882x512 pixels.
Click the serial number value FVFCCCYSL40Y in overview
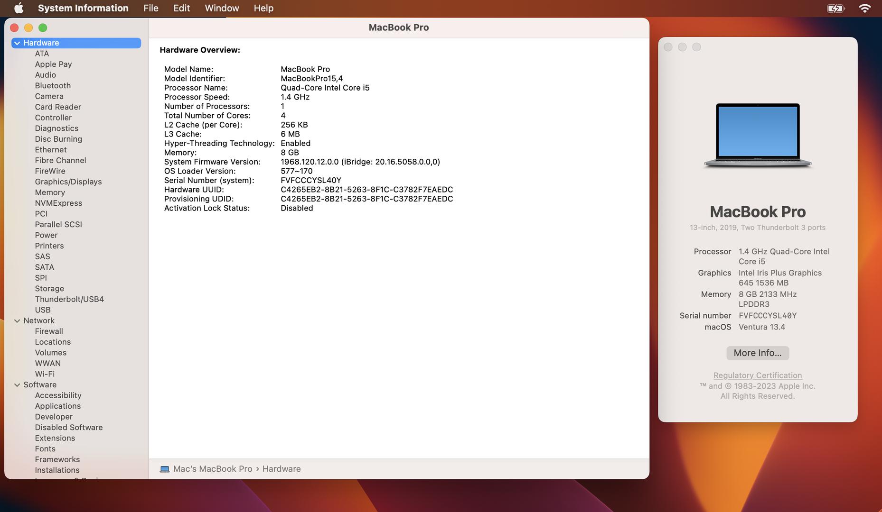(x=311, y=180)
